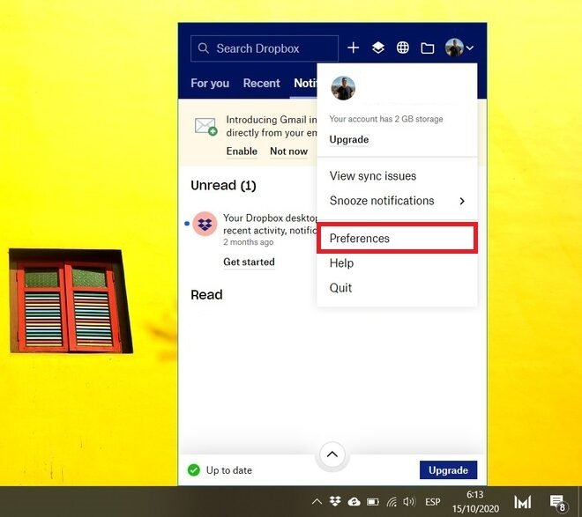Click the Dropbox tray icon

coord(335,501)
